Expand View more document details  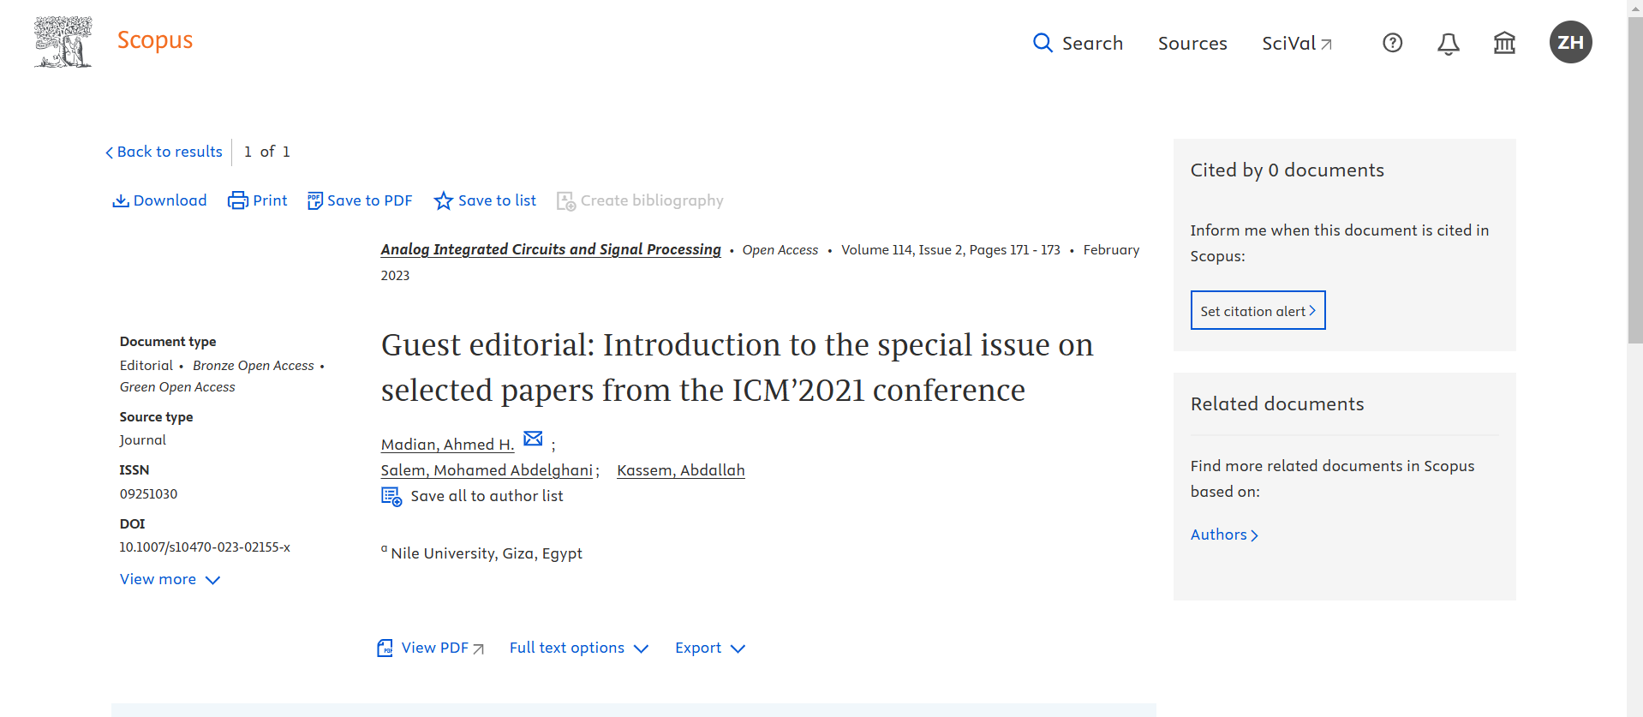pos(170,579)
